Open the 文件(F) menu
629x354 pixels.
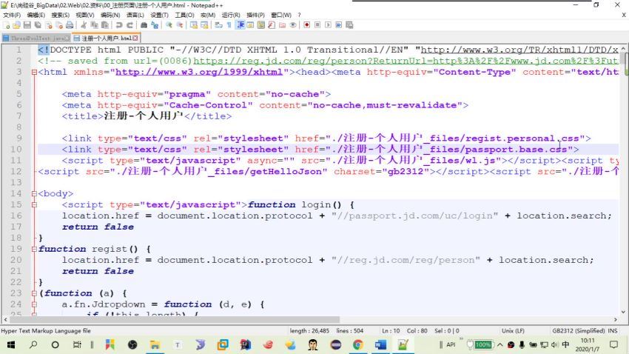(x=12, y=15)
